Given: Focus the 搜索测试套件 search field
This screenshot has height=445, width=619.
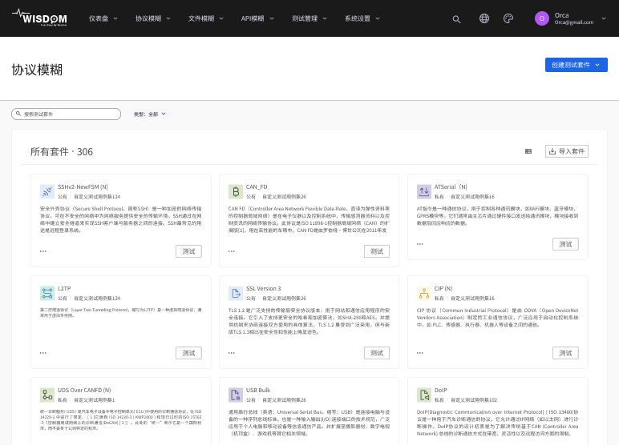Looking at the screenshot, I should pos(66,114).
